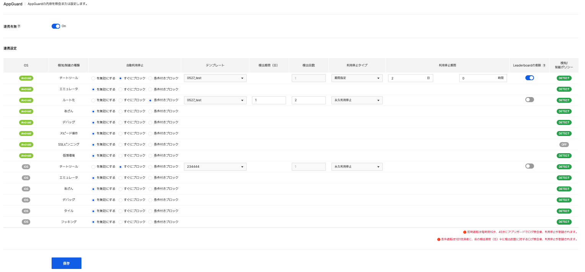The width and height of the screenshot is (585, 272).
Task: Click the Android badge in the ルート化 row
Action: coord(26,100)
